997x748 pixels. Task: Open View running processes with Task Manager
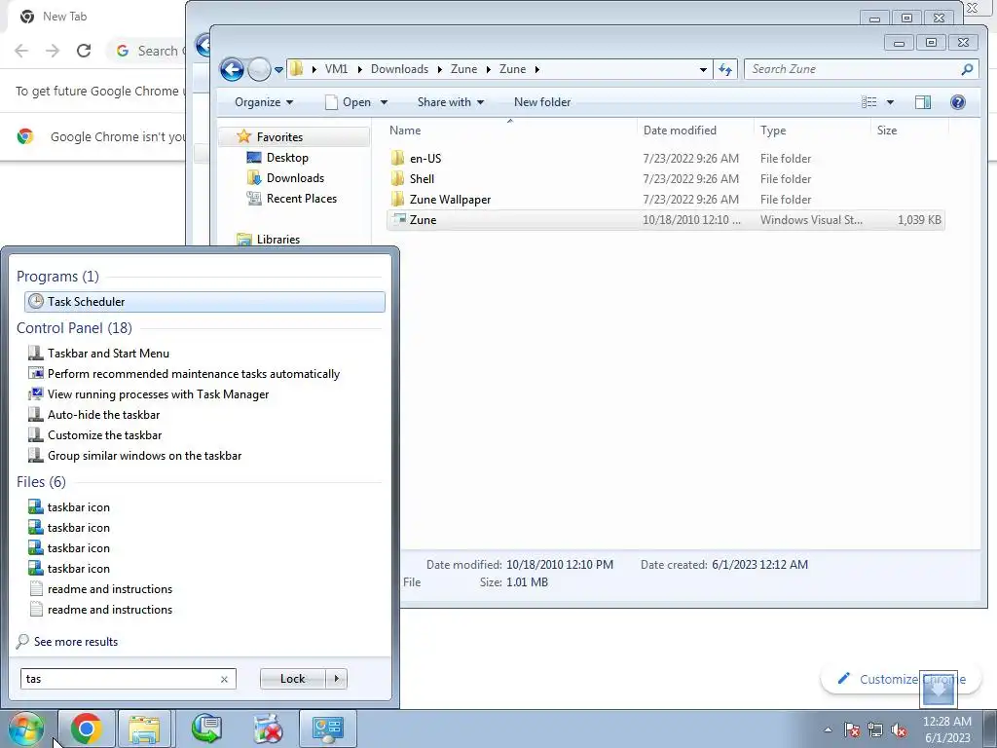point(148,393)
